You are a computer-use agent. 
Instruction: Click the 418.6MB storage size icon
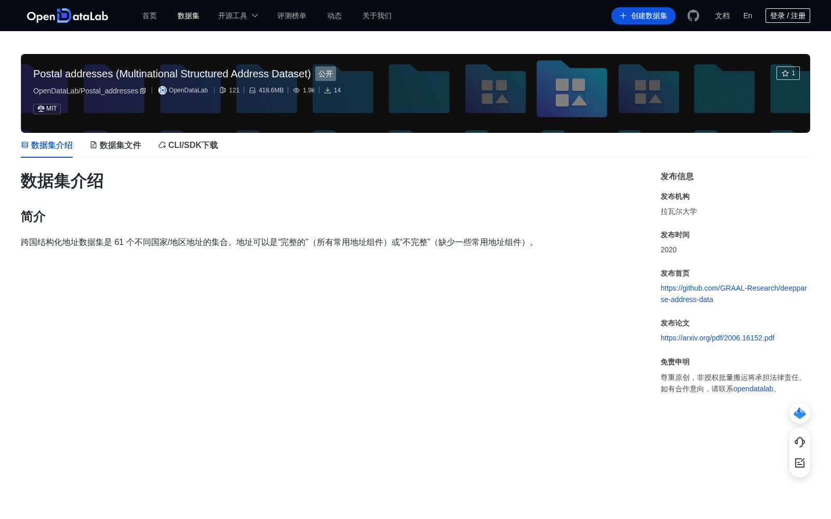(252, 90)
